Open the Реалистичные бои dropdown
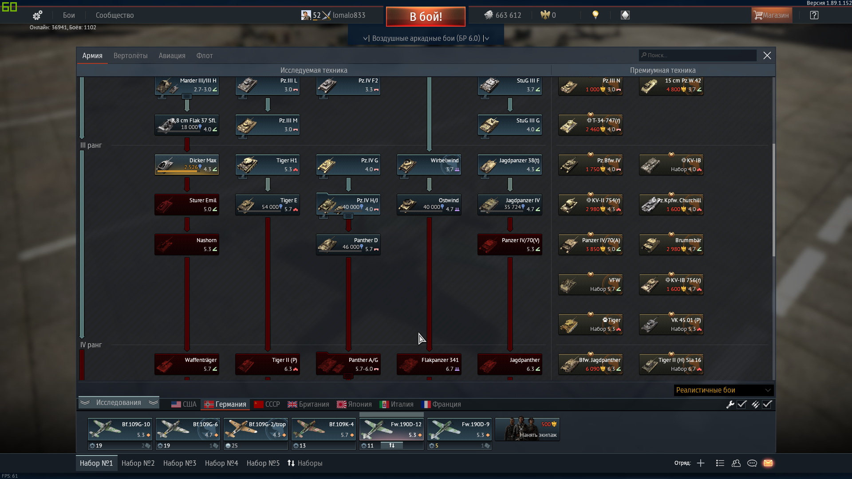The width and height of the screenshot is (852, 479). [x=724, y=390]
